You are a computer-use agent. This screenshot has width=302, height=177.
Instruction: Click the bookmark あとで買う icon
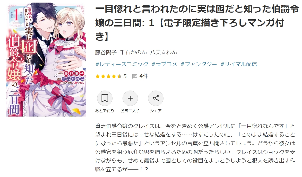point(105,98)
